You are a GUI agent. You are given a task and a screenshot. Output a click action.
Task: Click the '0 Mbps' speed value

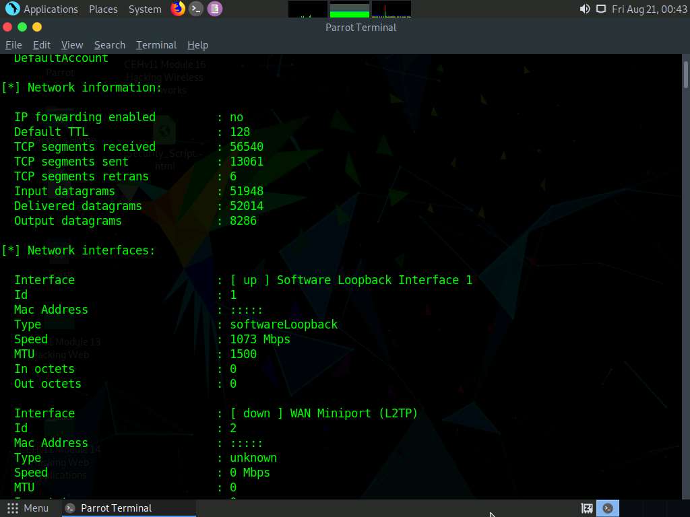tap(250, 473)
